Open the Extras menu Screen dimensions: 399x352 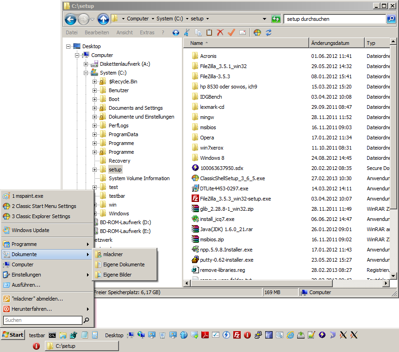coord(147,32)
